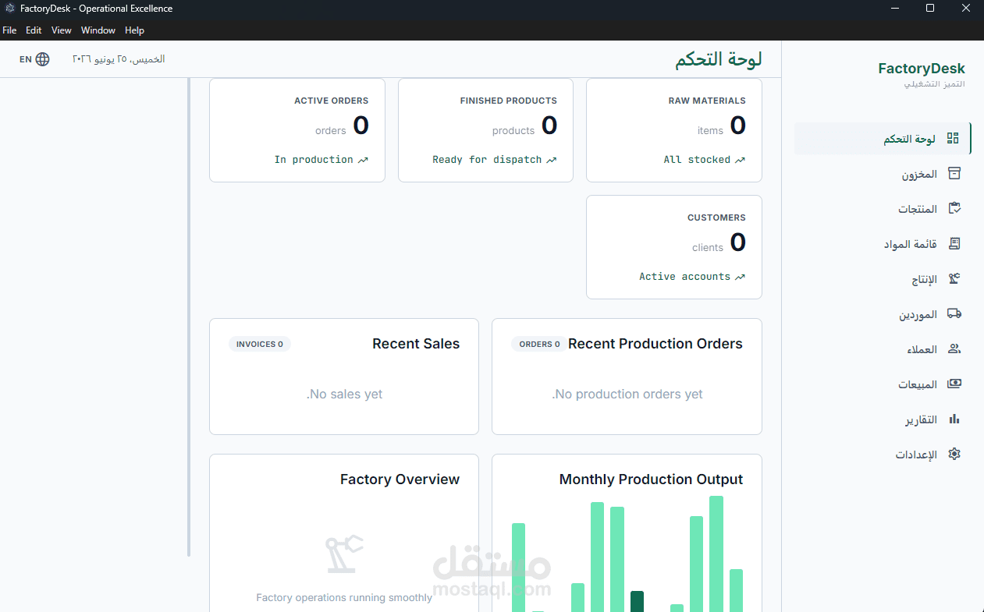Viewport: 984px width, 612px height.
Task: Click 'Ready for dispatch' status text
Action: point(487,160)
